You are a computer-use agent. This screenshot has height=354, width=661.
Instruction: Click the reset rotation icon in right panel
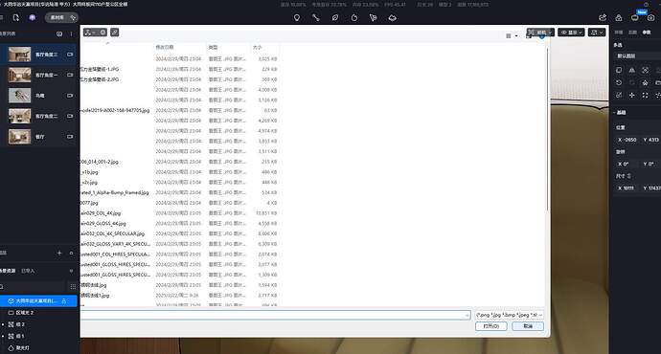[619, 83]
